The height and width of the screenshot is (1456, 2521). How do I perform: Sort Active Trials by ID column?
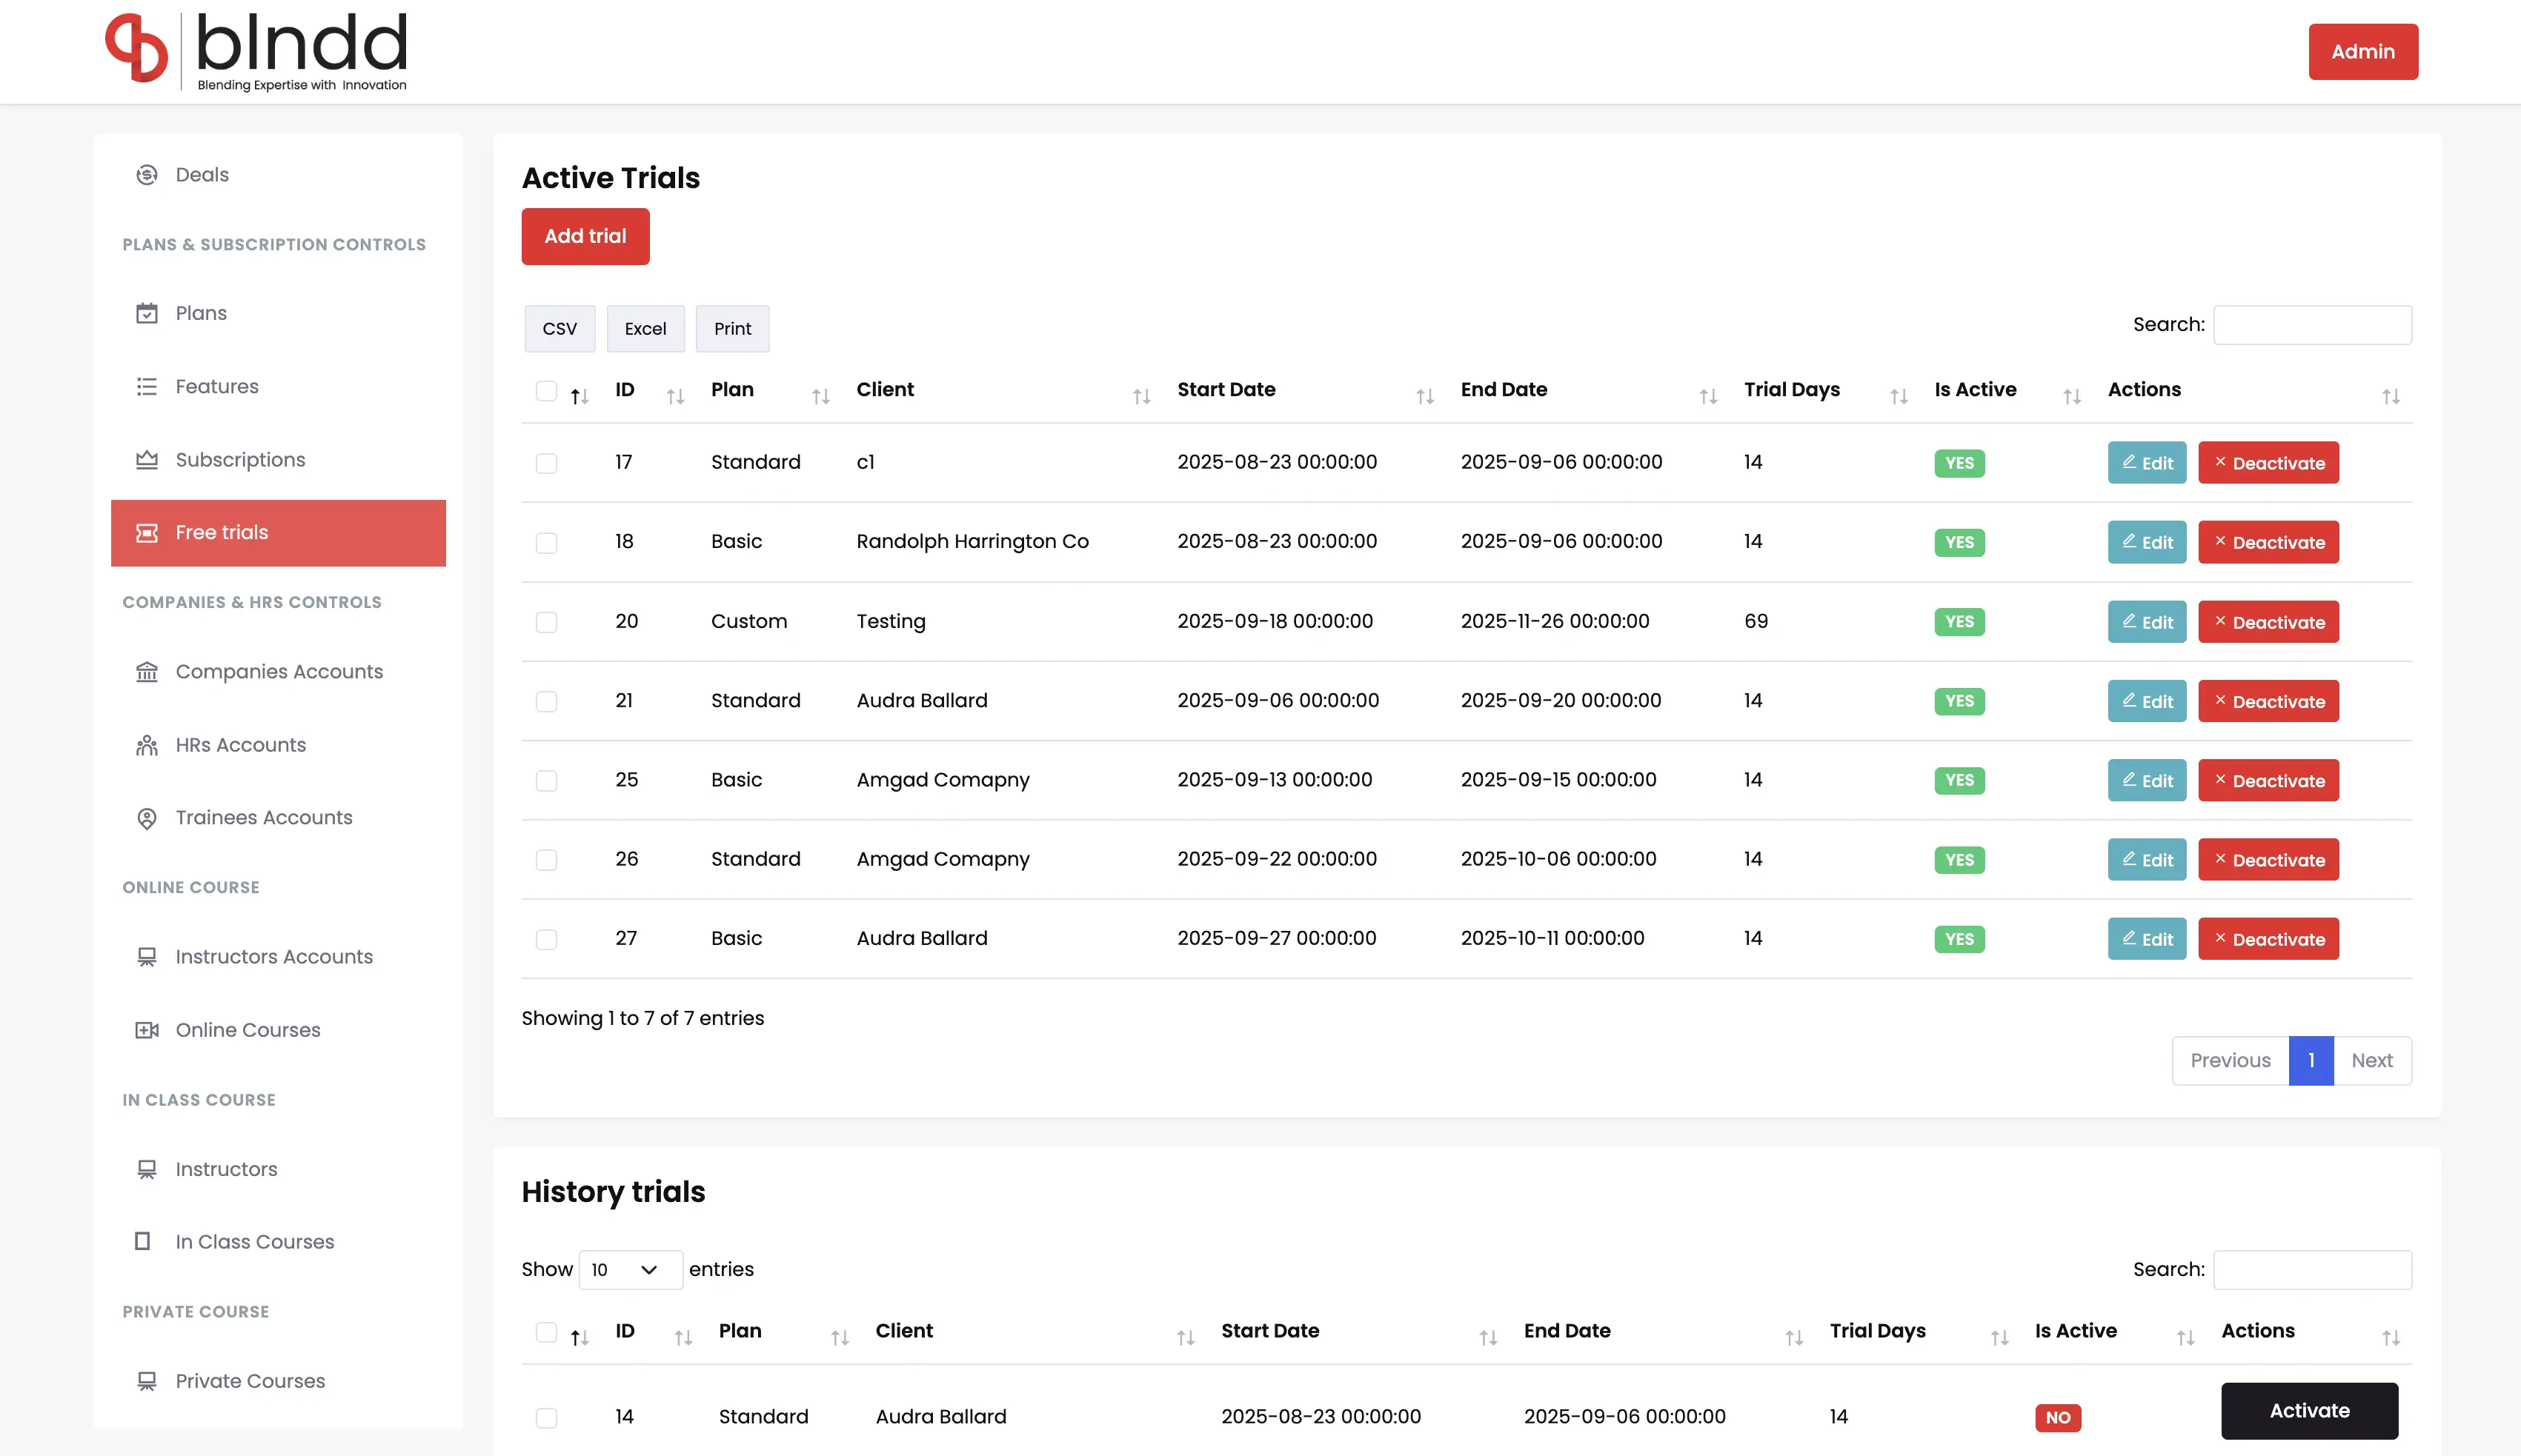pos(675,397)
